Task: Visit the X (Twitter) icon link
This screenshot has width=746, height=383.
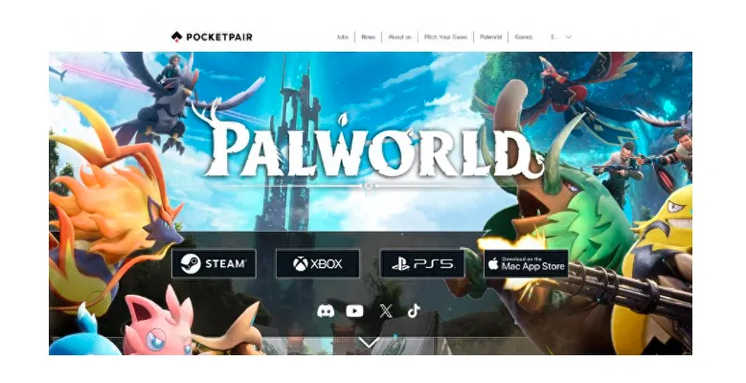Action: tap(386, 311)
